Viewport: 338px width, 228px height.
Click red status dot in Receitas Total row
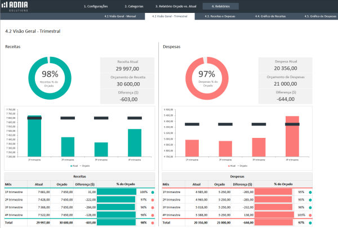point(152,223)
